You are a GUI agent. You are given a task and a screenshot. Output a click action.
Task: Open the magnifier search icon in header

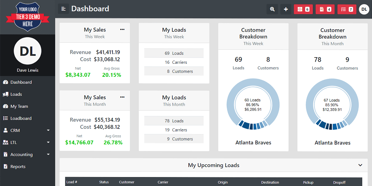click(x=272, y=9)
